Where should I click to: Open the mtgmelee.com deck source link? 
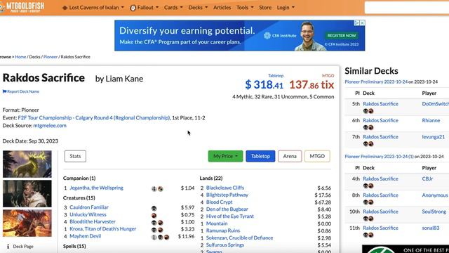[50, 125]
